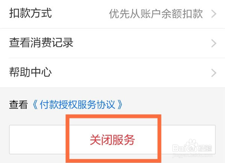Go to 帮助中心 help page

[x=113, y=73]
